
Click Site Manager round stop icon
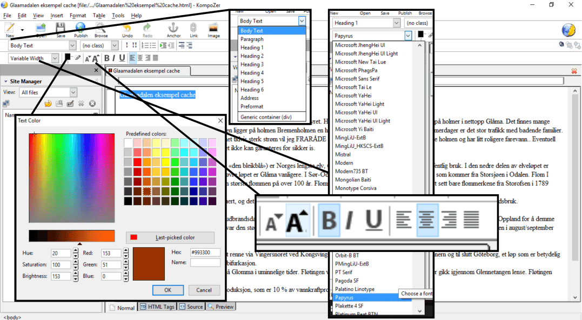coord(92,104)
